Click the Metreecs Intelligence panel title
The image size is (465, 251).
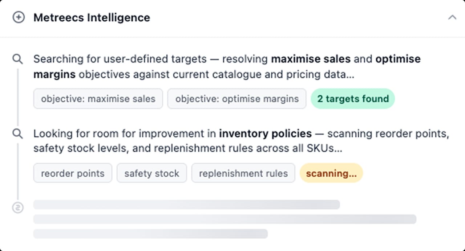(x=92, y=17)
